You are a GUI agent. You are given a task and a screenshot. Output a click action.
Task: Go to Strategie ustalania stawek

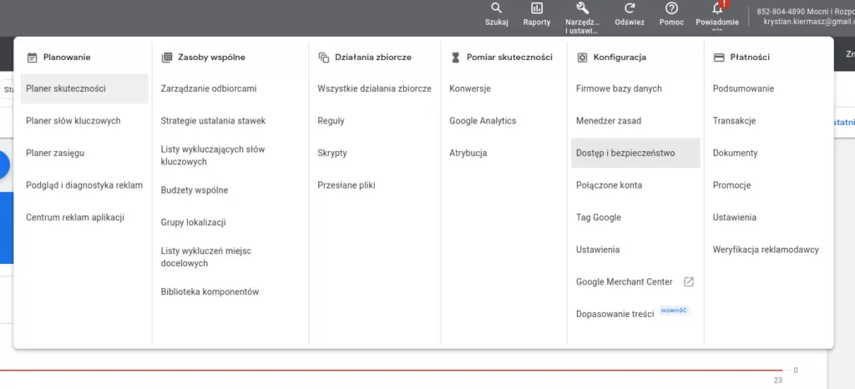213,121
